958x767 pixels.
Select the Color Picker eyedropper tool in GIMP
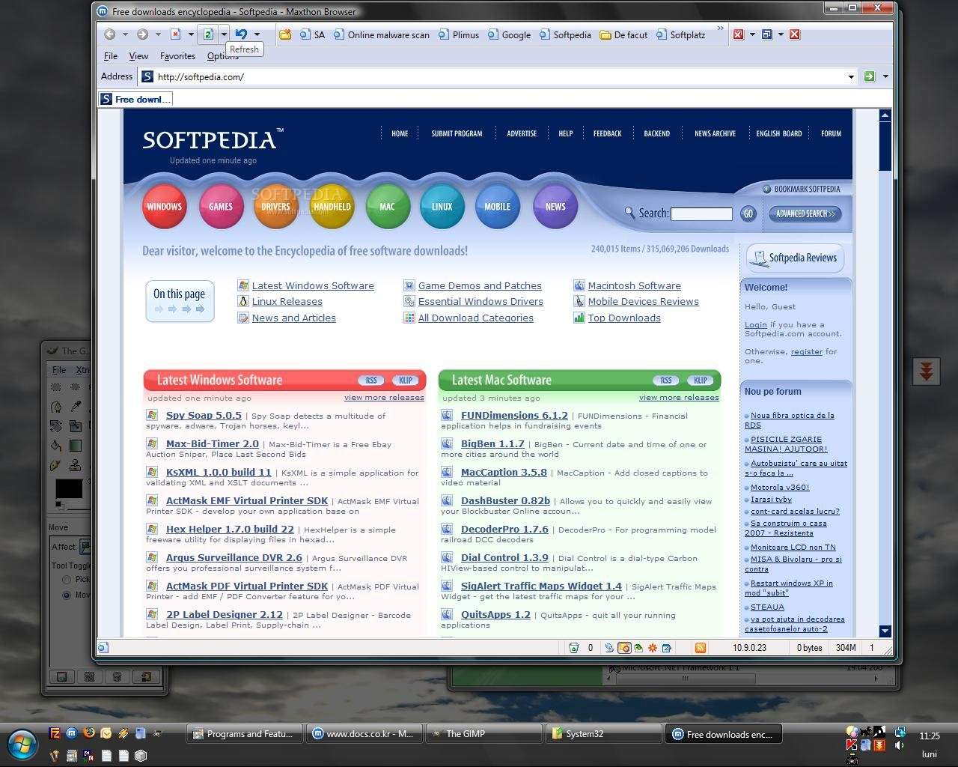point(76,407)
